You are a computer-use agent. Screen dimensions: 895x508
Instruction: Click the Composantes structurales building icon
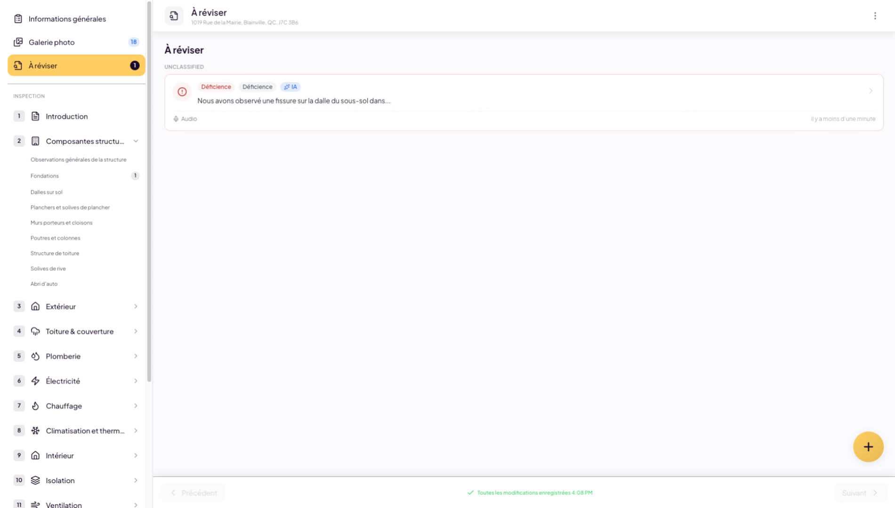point(35,141)
